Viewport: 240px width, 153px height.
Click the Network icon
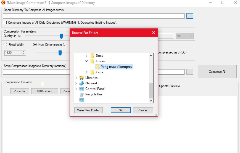[x=82, y=83]
